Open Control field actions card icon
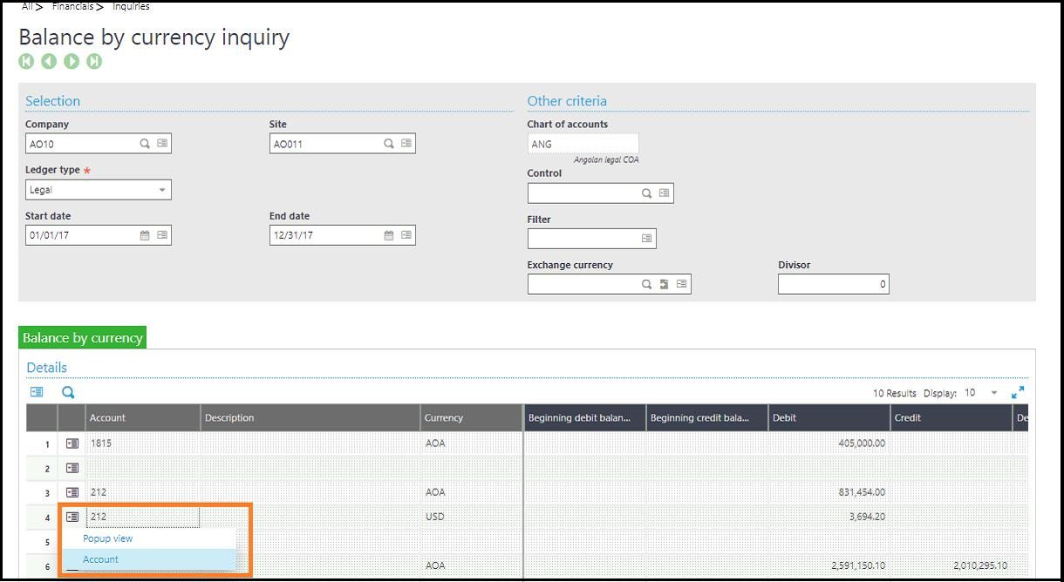The image size is (1064, 582). tap(665, 193)
